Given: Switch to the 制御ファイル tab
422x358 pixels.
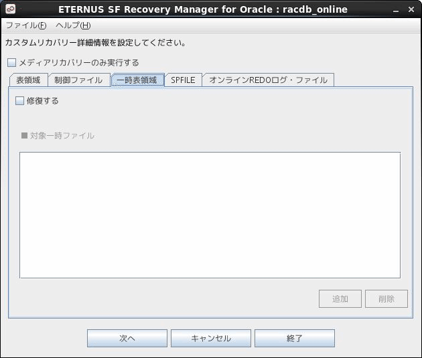Looking at the screenshot, I should 78,80.
